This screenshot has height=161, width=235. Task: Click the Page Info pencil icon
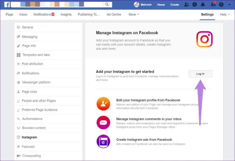coord(19,46)
